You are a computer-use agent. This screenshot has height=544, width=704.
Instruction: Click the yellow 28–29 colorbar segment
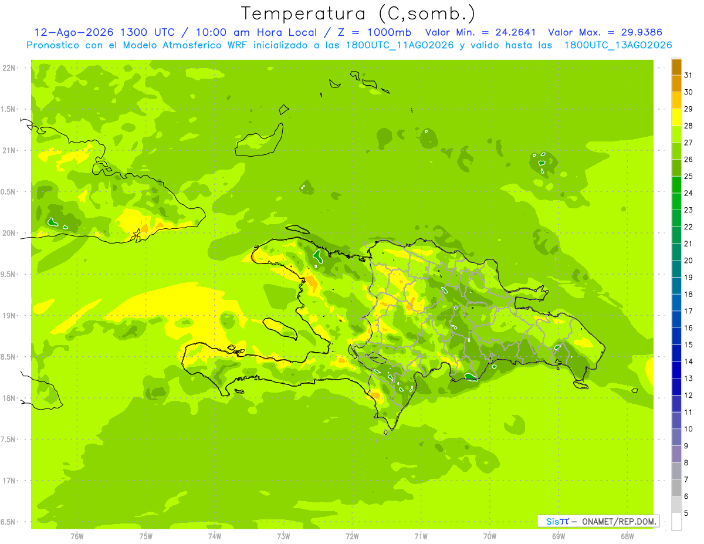tap(676, 117)
